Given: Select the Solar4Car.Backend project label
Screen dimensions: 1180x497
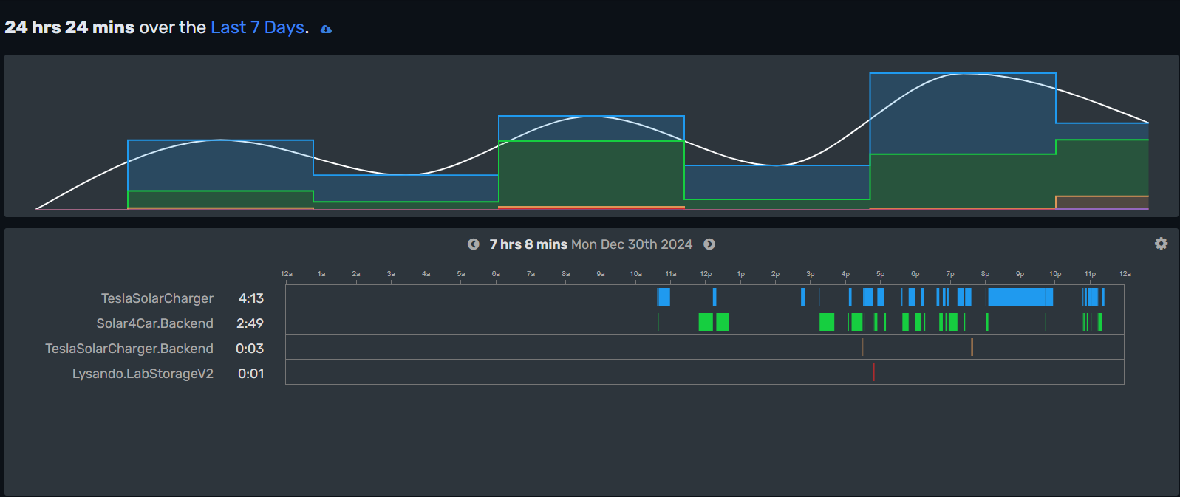Looking at the screenshot, I should tap(154, 323).
